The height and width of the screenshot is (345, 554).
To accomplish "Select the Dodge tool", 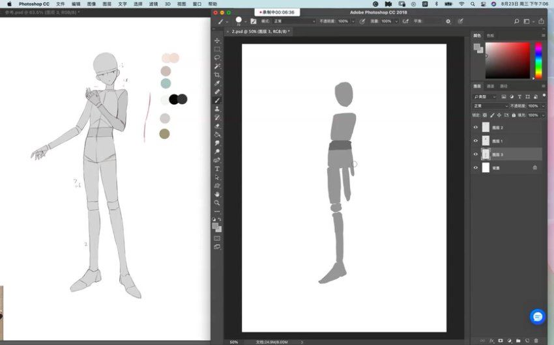I will point(217,151).
